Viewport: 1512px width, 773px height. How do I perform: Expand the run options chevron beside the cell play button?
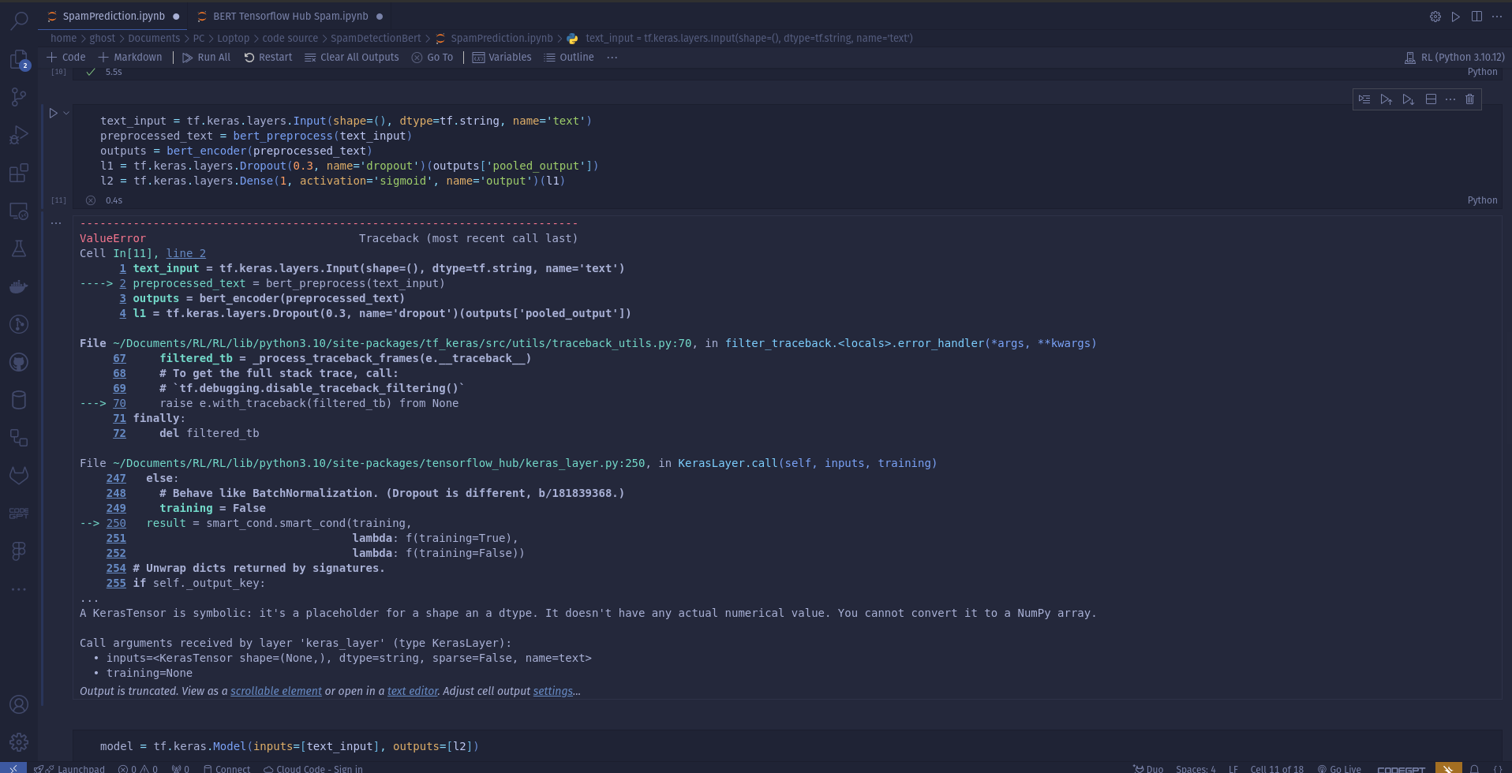tap(66, 114)
